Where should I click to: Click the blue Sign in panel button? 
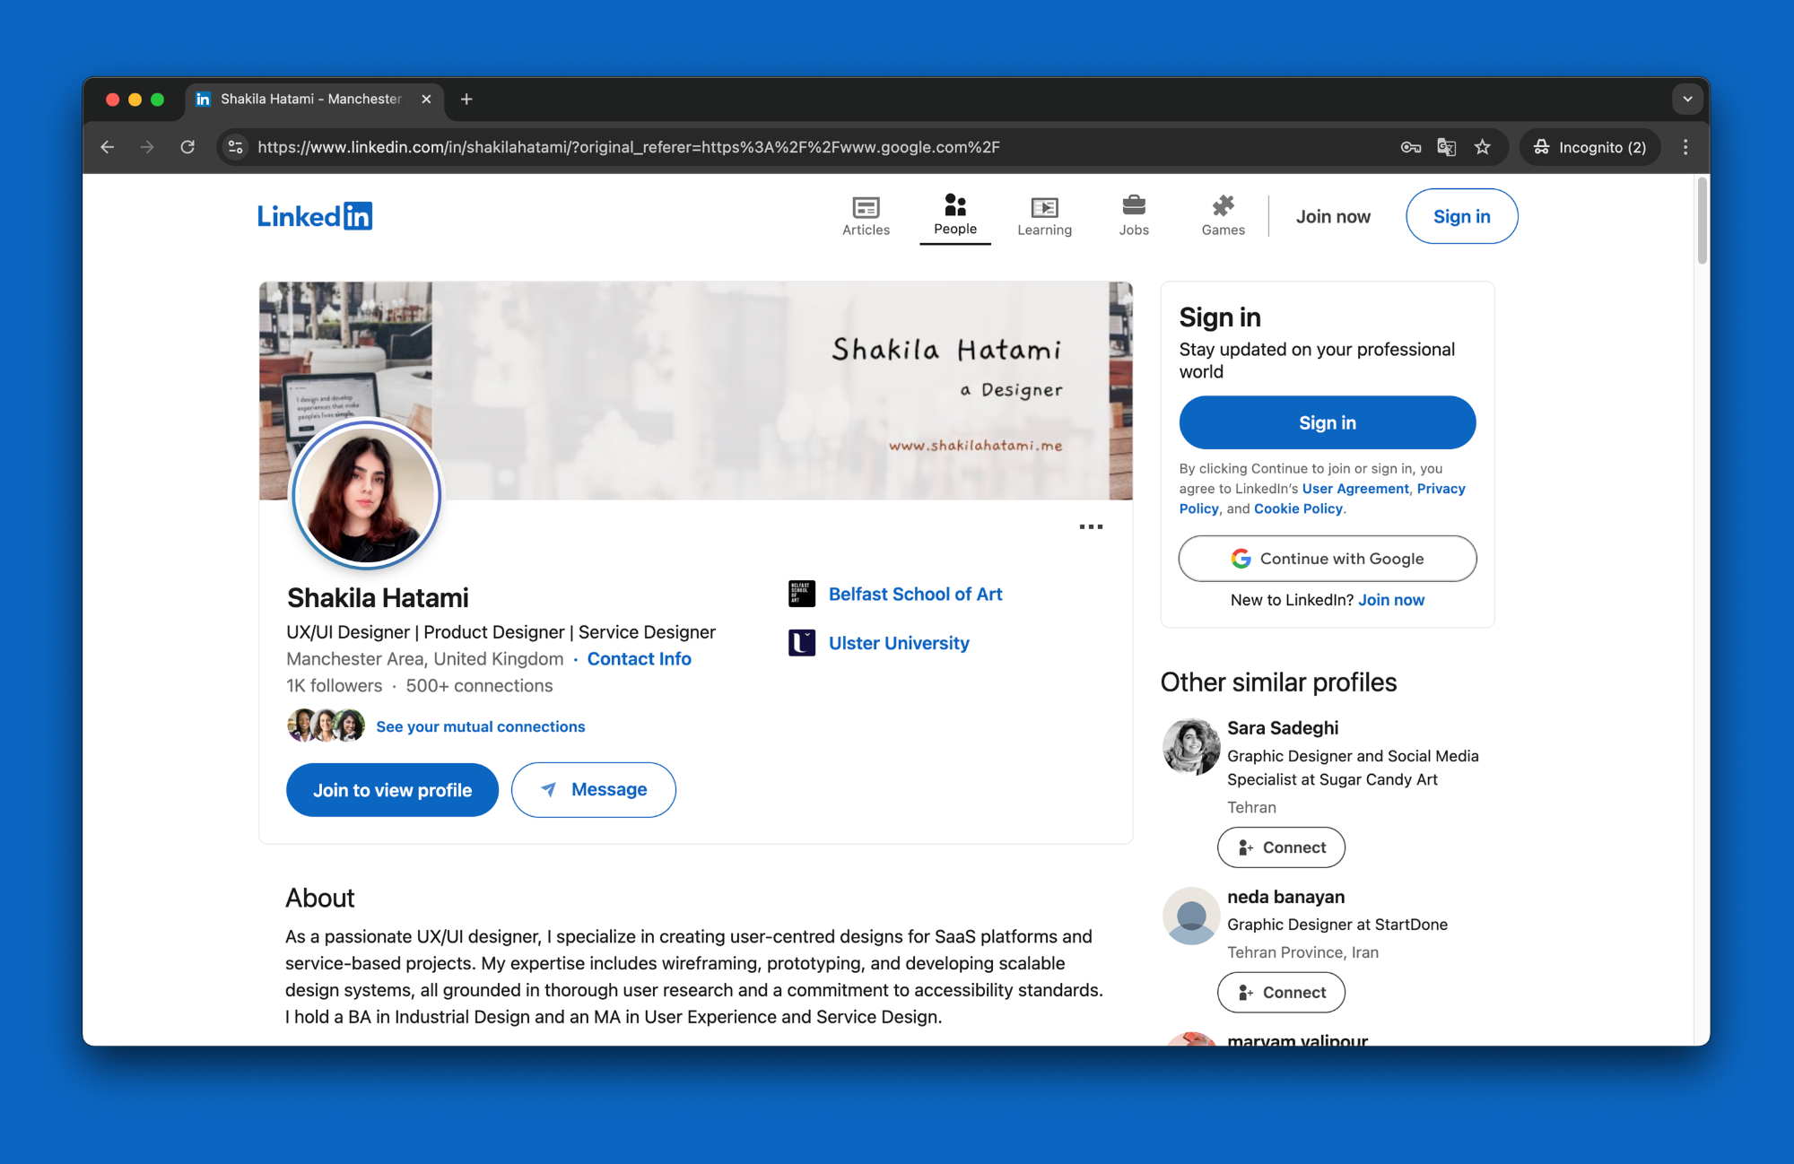(x=1327, y=422)
